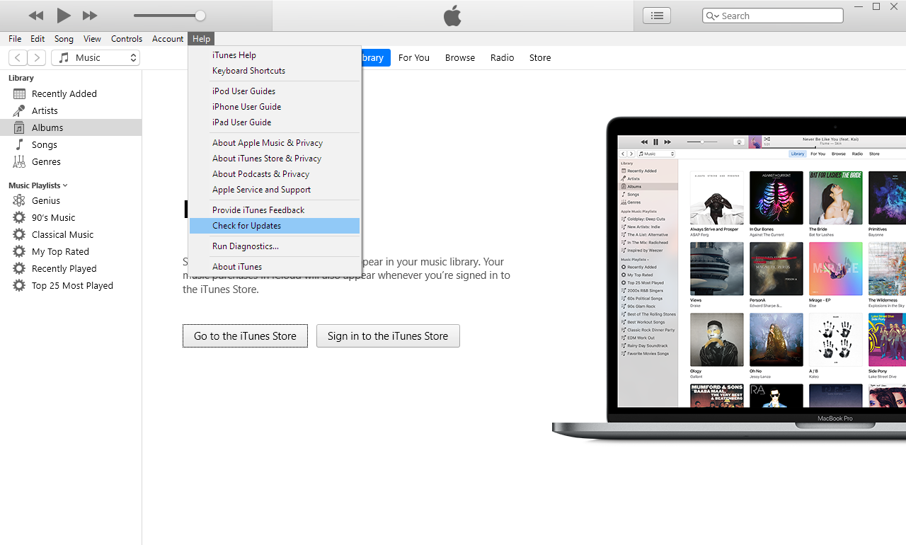Click the Albums sidebar icon
This screenshot has height=545, width=906.
[19, 127]
